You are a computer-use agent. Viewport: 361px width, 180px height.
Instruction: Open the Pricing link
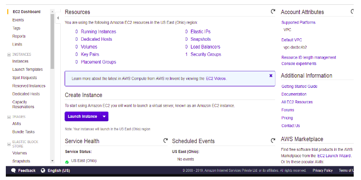click(x=287, y=118)
